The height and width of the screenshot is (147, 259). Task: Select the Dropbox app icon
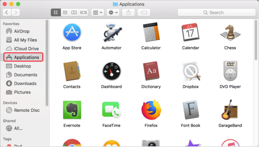click(191, 71)
